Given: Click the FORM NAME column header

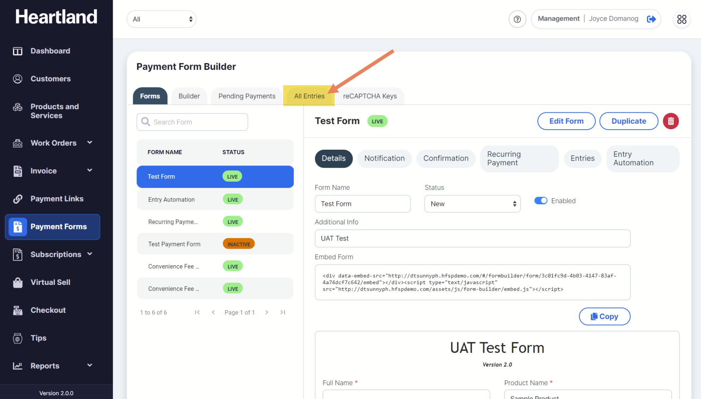Looking at the screenshot, I should click(165, 152).
